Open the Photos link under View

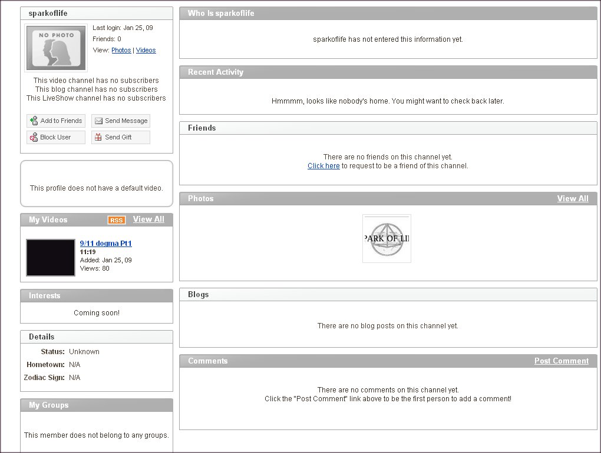coord(121,50)
